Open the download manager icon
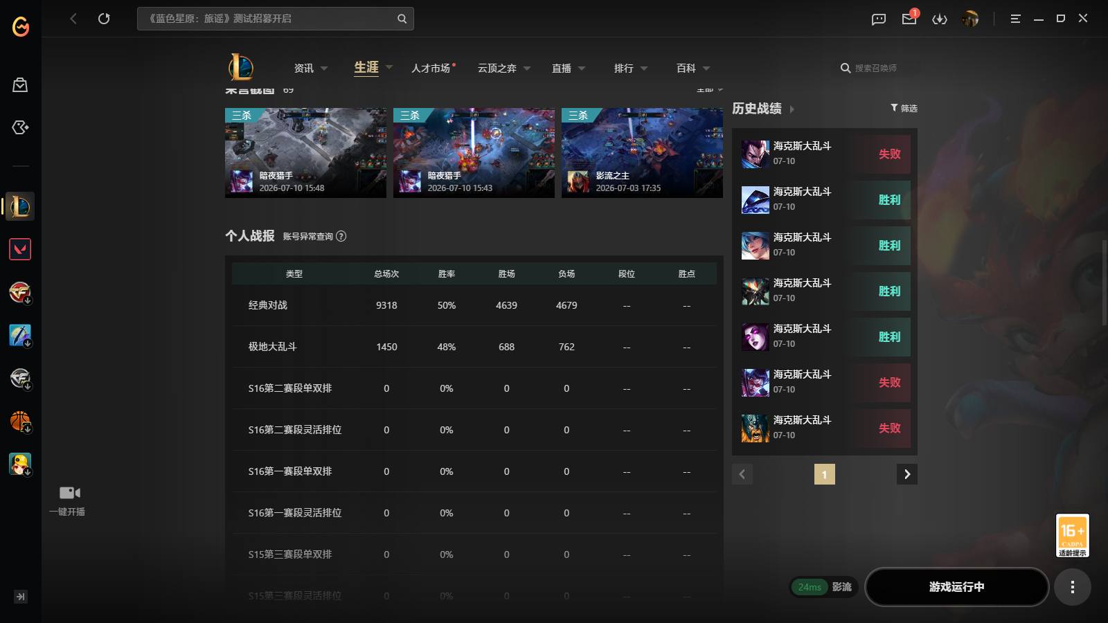Screen dimensions: 1108x623 [940, 19]
